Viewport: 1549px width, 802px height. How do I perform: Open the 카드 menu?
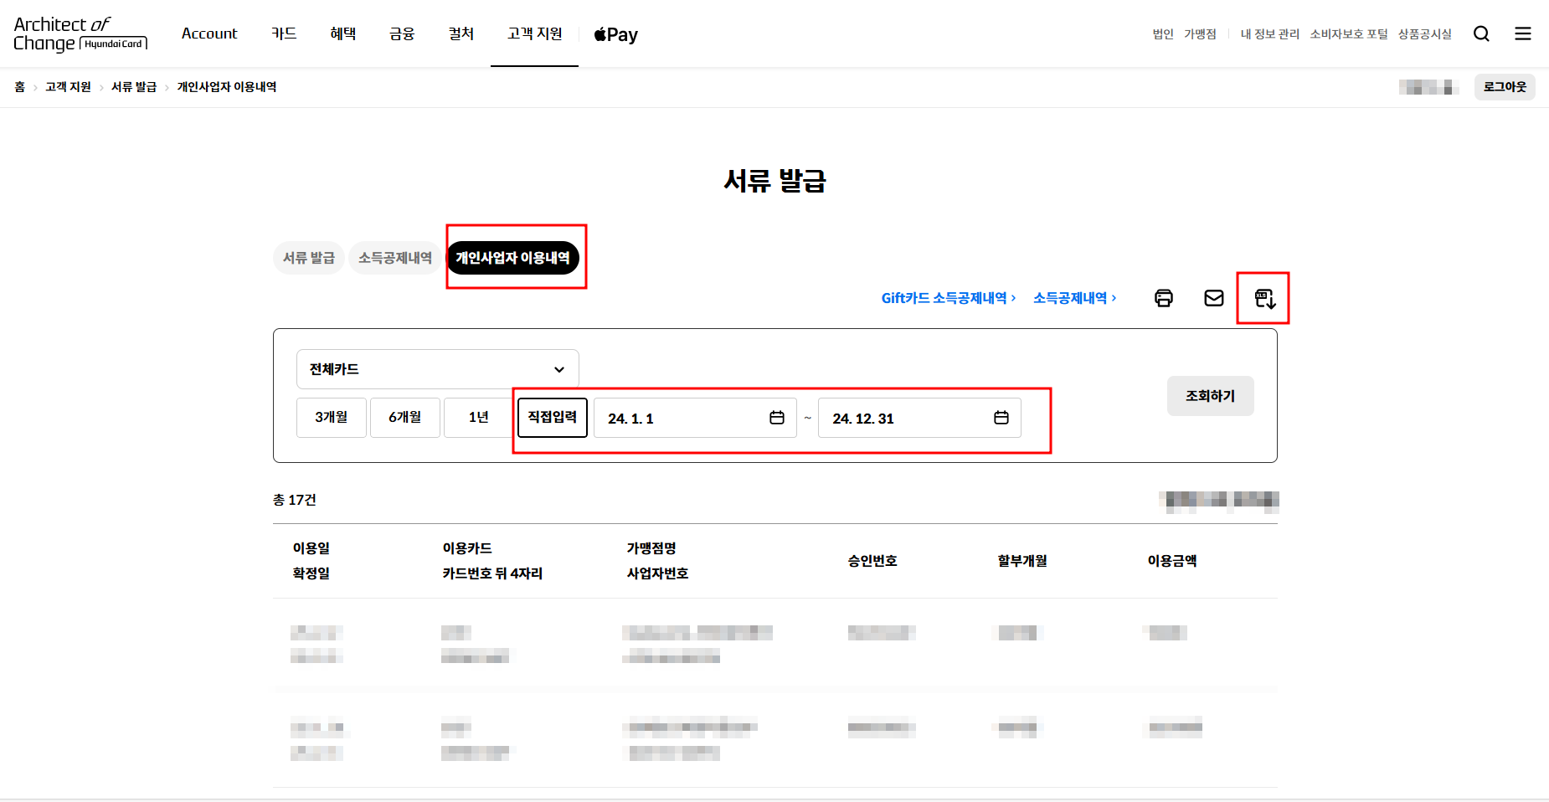pos(284,33)
